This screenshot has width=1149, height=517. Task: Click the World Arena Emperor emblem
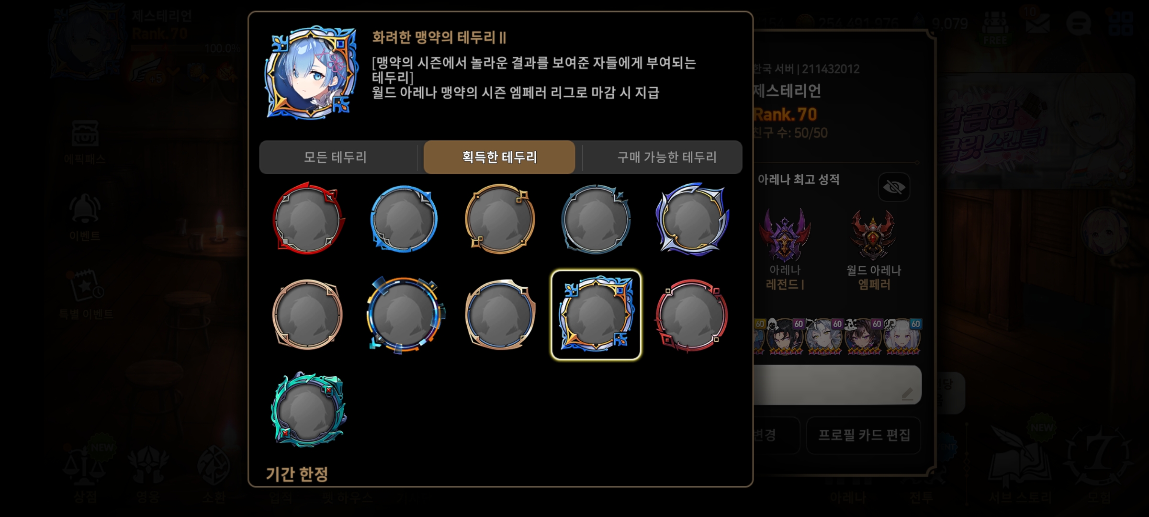(873, 236)
